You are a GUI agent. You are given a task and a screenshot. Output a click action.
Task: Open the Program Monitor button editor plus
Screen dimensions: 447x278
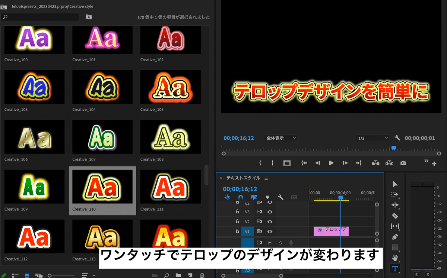coord(434,164)
